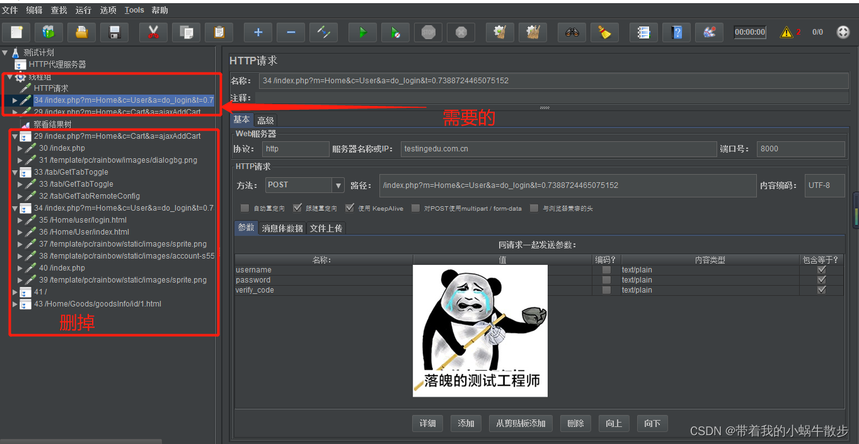Click the 删除 button
The width and height of the screenshot is (859, 444).
click(575, 423)
